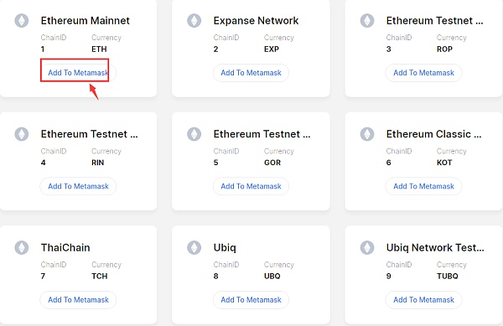Select the ThaiChain title
This screenshot has width=503, height=326.
tap(65, 247)
